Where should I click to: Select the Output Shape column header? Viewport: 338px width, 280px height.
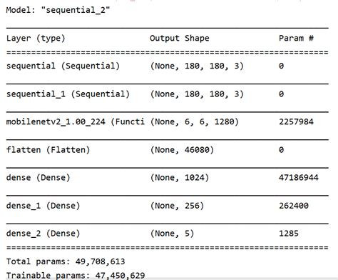click(x=180, y=38)
